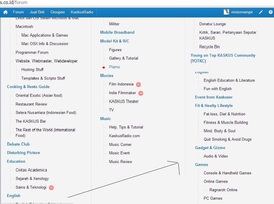274x204 pixels.
Task: Select the Militer subforum
Action: [114, 24]
